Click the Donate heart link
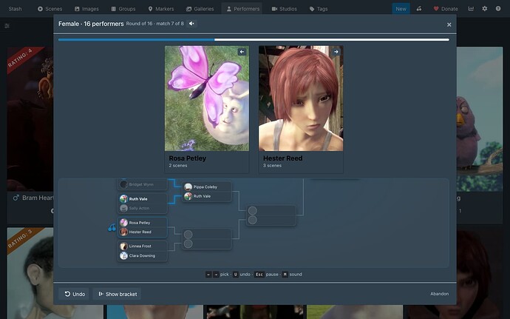The image size is (510, 319). click(446, 9)
